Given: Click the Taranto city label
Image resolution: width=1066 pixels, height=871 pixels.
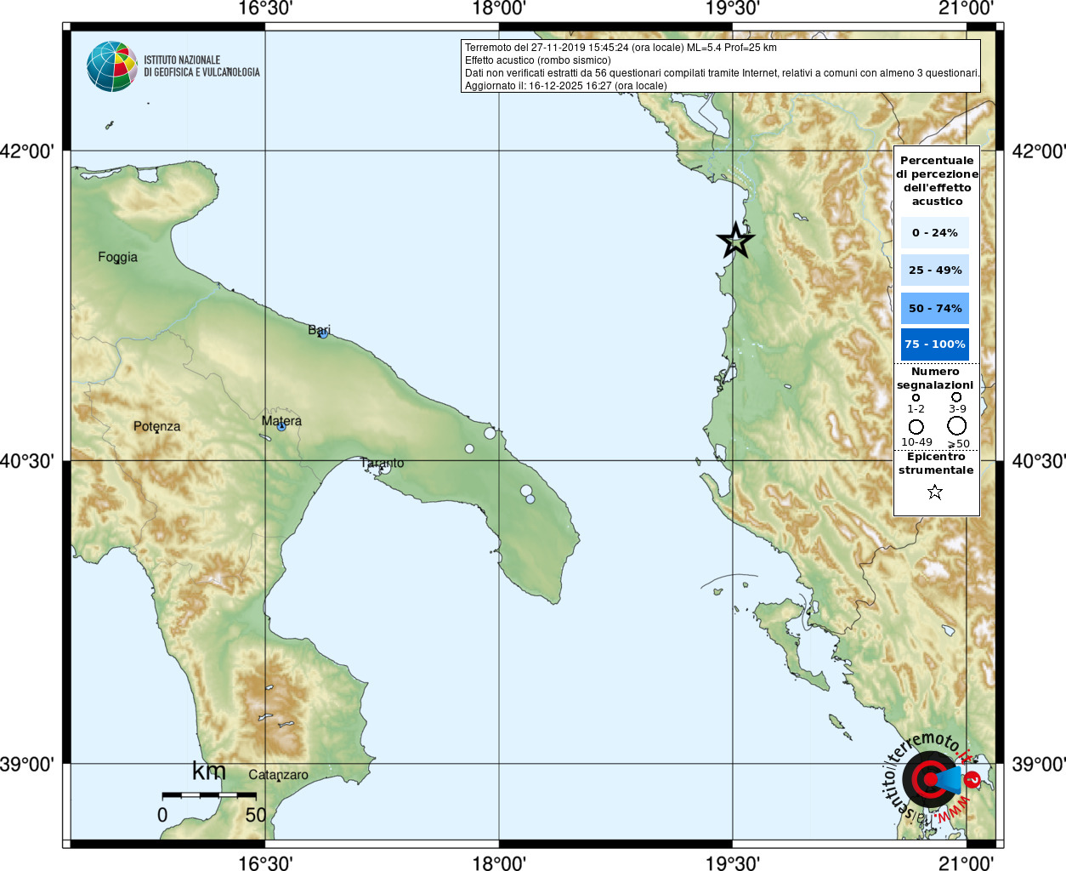Looking at the screenshot, I should click(382, 463).
